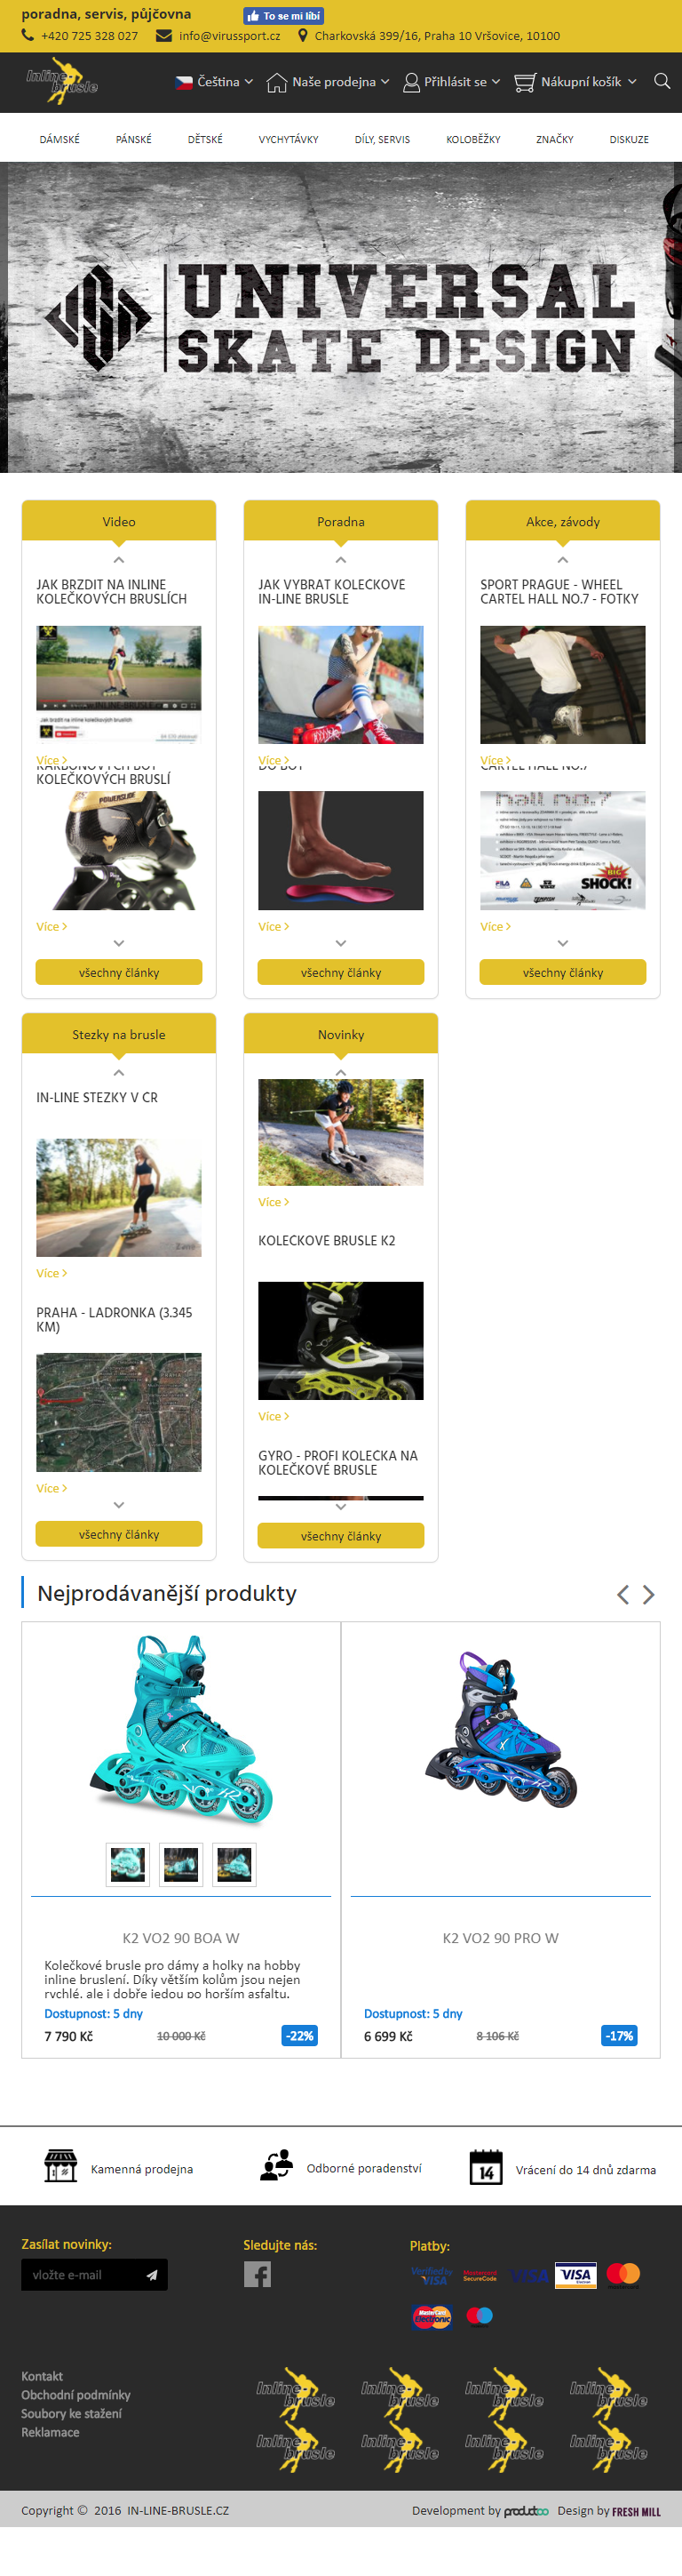Open the DÁMSKÉ menu category

(x=59, y=139)
